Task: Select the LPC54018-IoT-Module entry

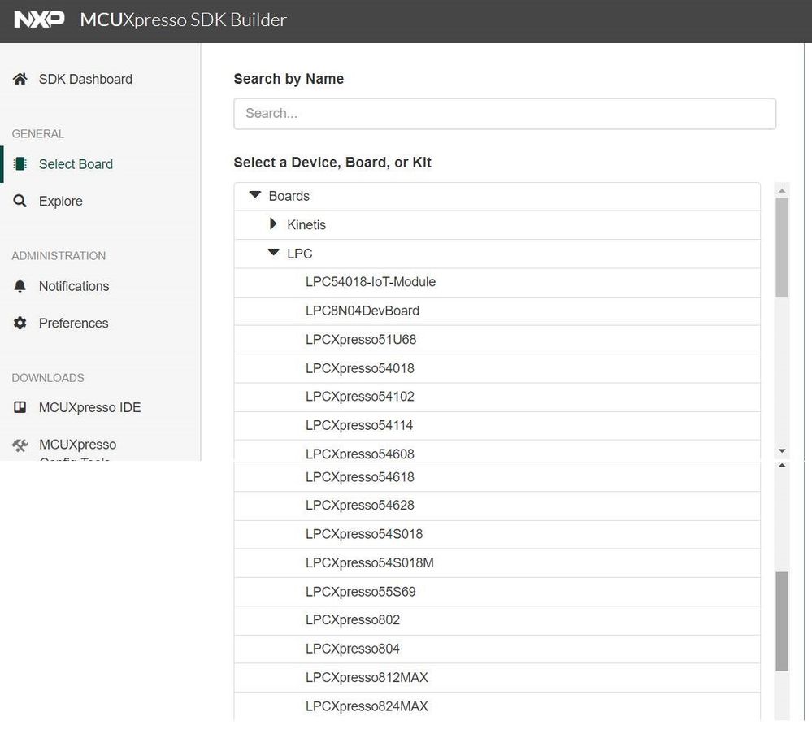Action: 371,282
